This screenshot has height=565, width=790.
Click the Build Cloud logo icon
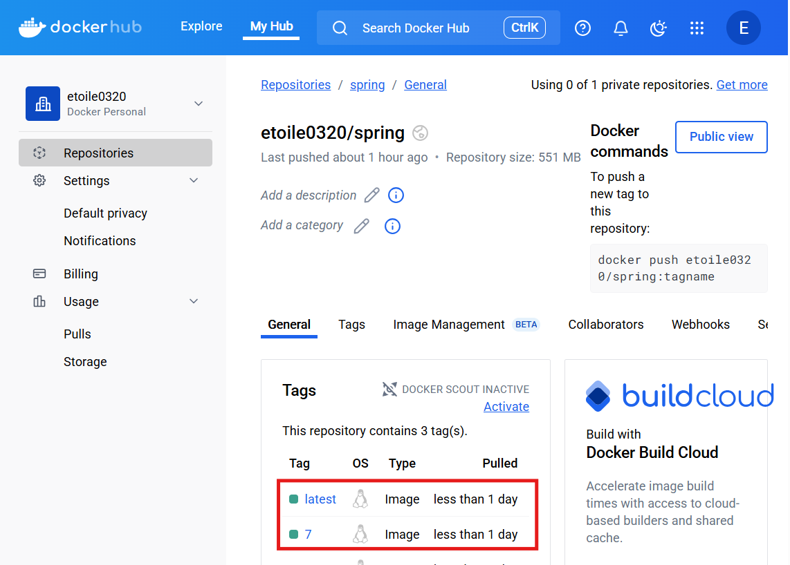coord(598,396)
